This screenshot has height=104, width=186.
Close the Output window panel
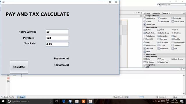(181, 69)
